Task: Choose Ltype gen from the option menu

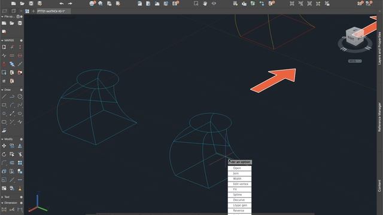Action: pos(239,205)
